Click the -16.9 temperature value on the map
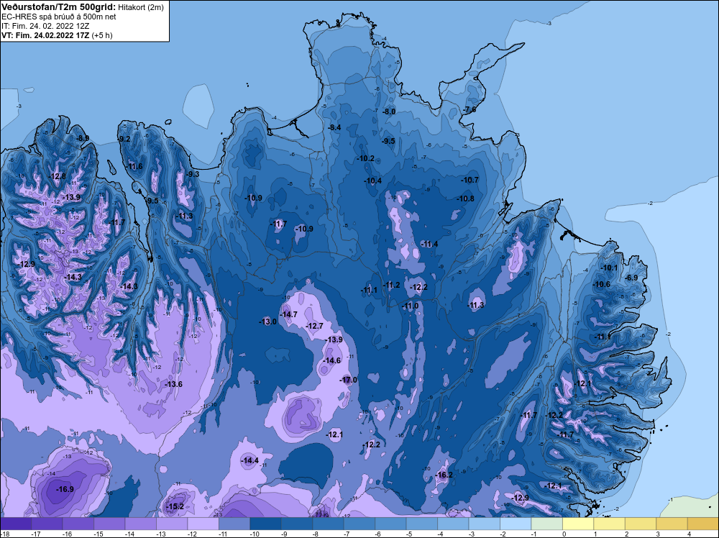 point(65,489)
